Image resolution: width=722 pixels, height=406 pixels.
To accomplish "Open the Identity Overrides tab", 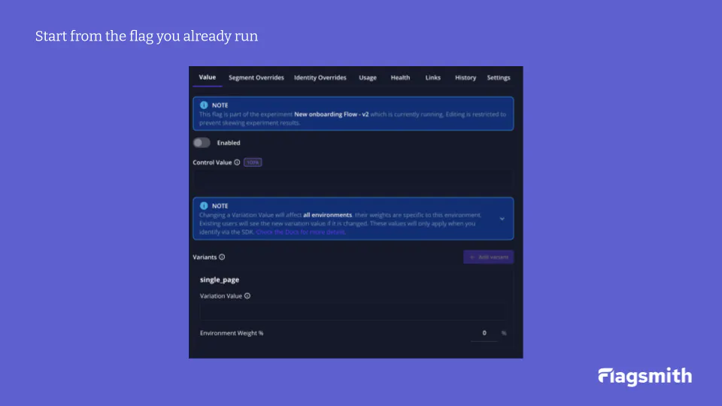I will (320, 77).
